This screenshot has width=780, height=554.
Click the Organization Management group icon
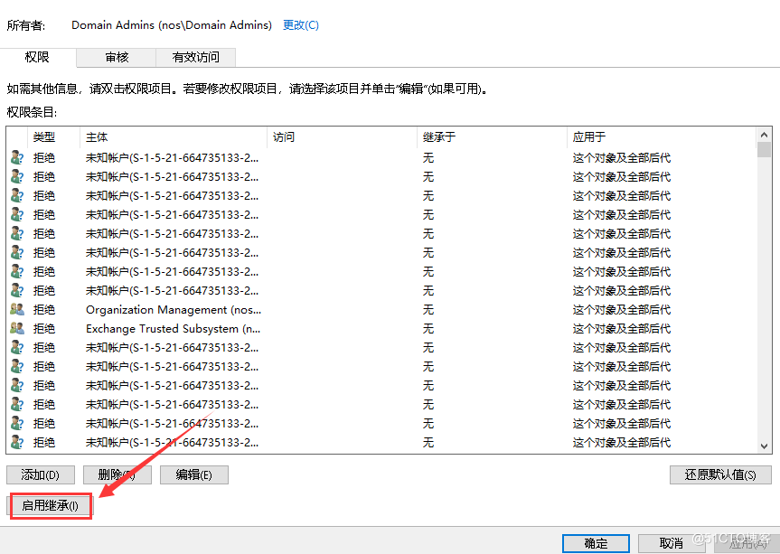pyautogui.click(x=17, y=310)
